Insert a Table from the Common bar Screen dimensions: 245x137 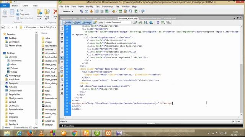point(97,11)
